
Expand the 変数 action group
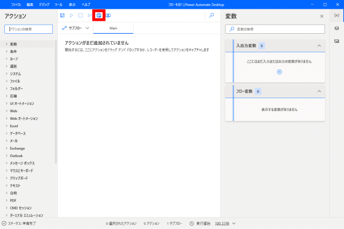(7, 44)
